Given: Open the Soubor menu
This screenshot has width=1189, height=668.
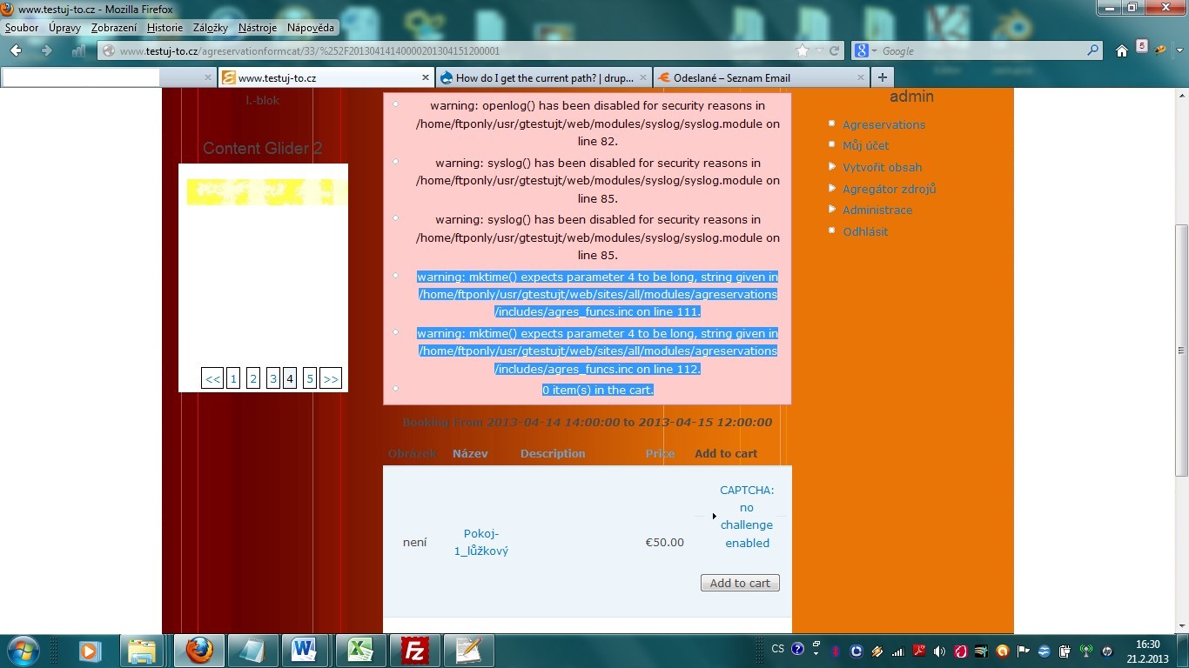Looking at the screenshot, I should 22,28.
